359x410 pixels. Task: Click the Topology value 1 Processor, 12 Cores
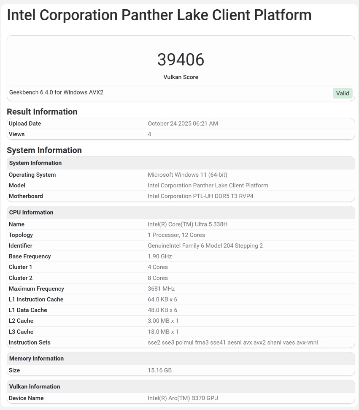pos(176,235)
